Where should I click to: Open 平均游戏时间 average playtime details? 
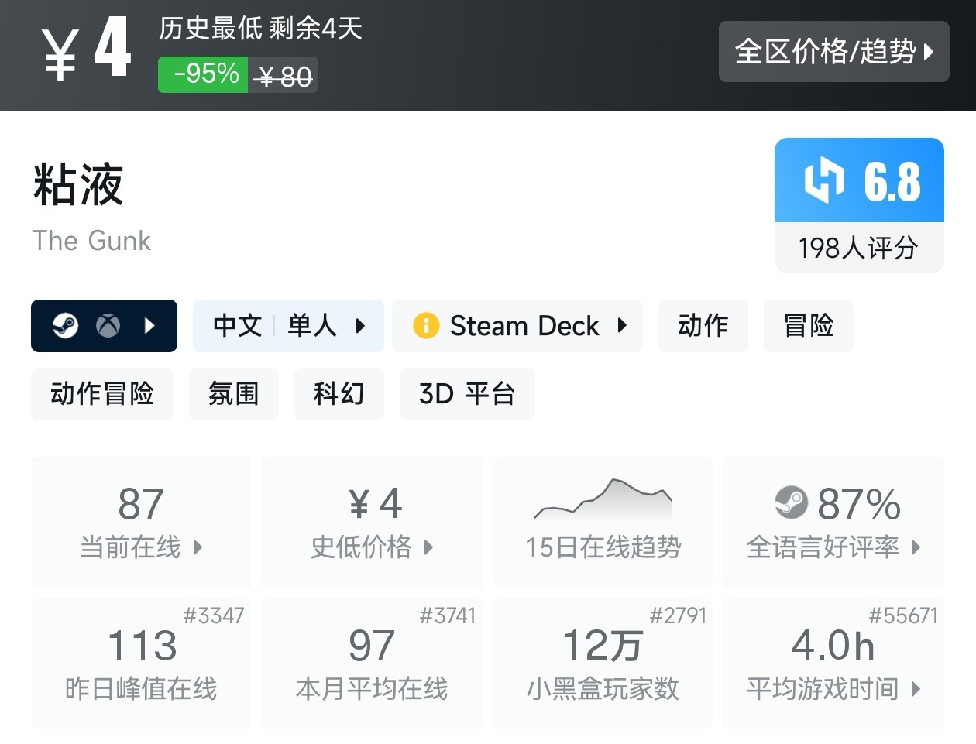click(x=833, y=663)
